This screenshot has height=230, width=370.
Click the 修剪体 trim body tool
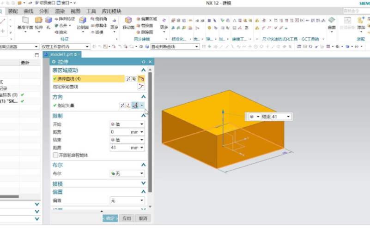click(99, 25)
